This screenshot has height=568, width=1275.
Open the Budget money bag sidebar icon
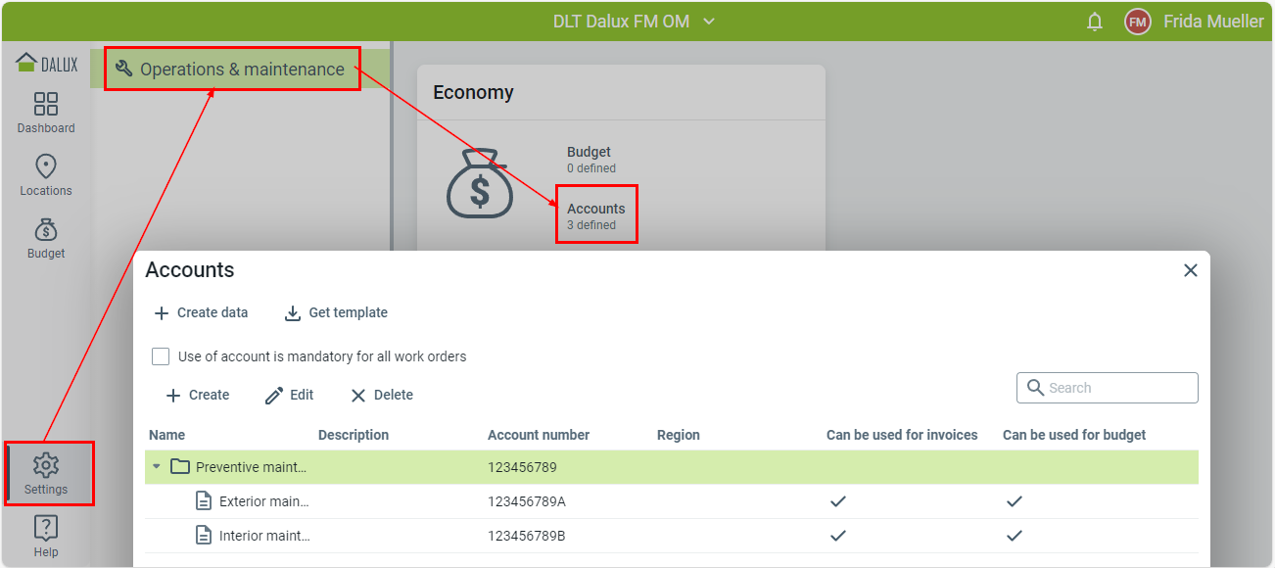pyautogui.click(x=46, y=238)
